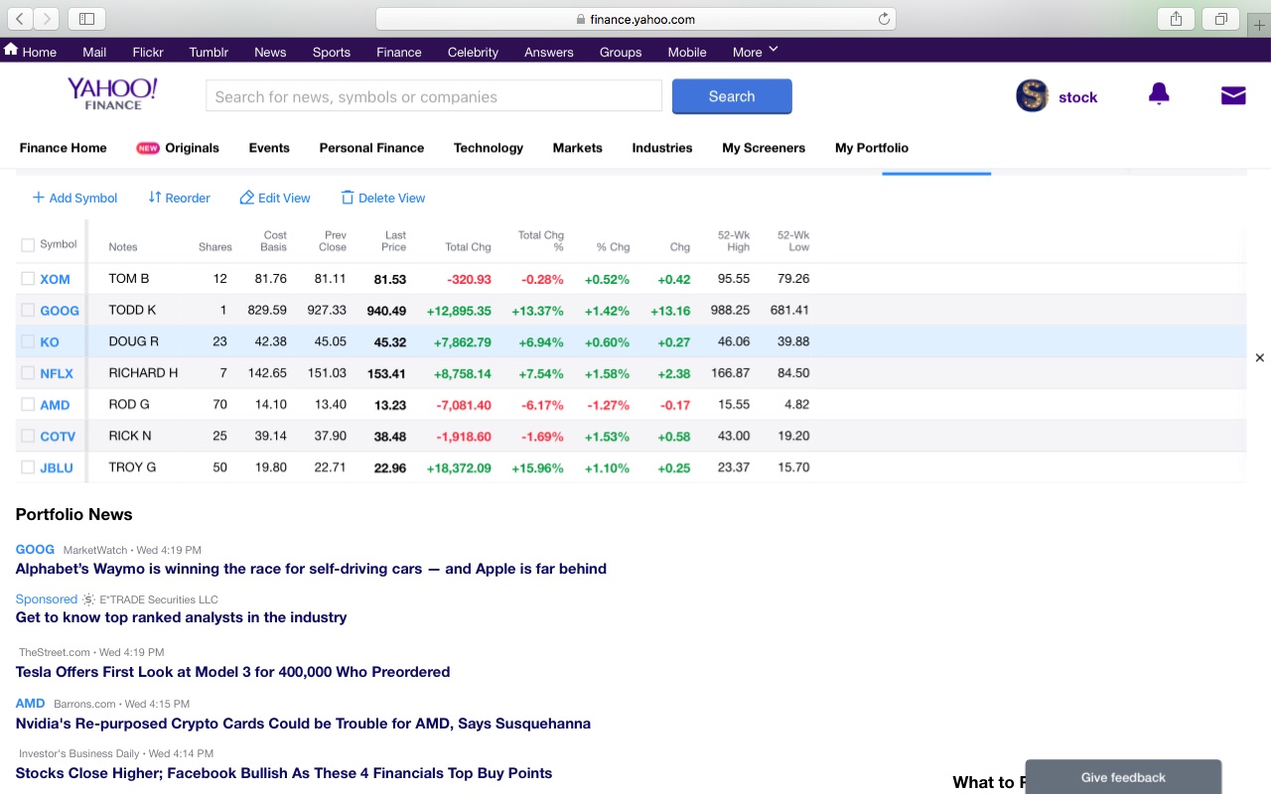1271x794 pixels.
Task: Select the NFLX row checkbox
Action: click(x=28, y=373)
